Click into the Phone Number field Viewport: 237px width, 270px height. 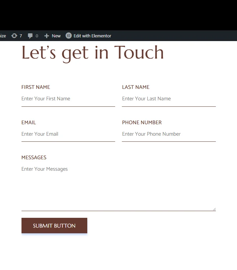click(x=169, y=134)
